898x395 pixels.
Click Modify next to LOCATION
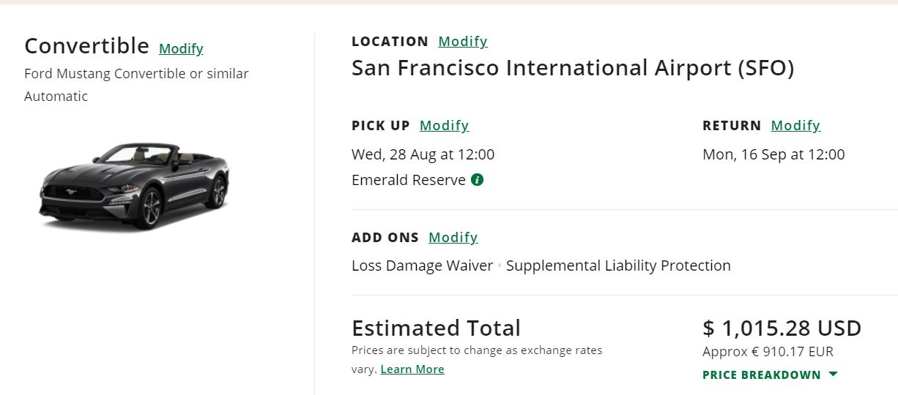(x=462, y=42)
